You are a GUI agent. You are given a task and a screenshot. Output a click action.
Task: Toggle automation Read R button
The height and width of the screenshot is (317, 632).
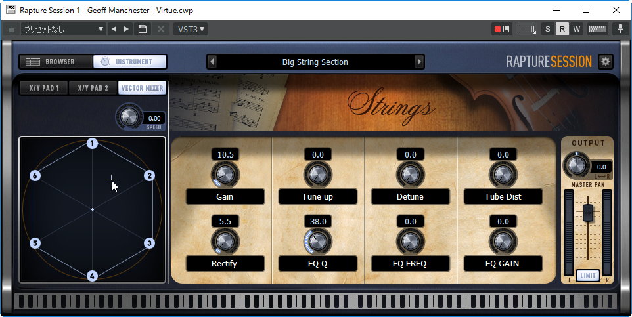tap(562, 29)
